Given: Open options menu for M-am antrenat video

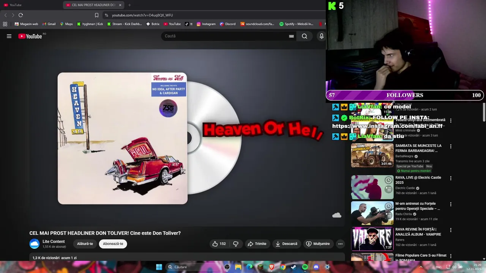Looking at the screenshot, I should tap(451, 204).
